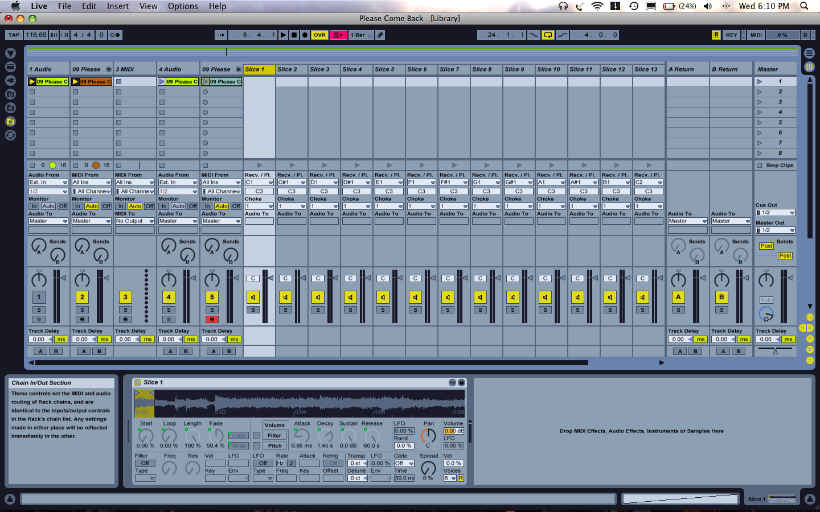
Task: Open the Edit menu
Action: (x=89, y=6)
